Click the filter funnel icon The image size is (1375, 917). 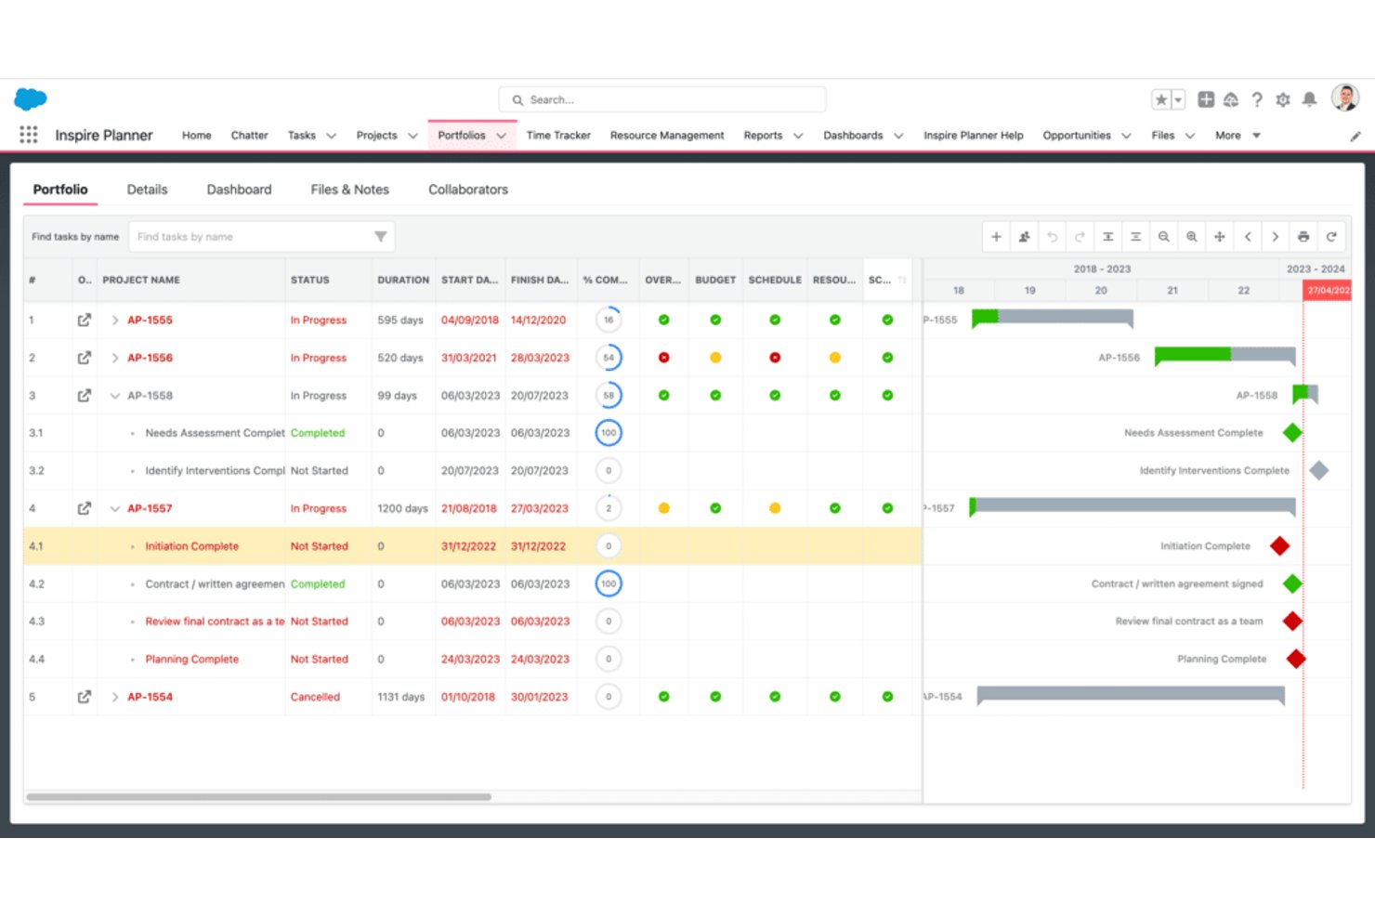point(381,237)
